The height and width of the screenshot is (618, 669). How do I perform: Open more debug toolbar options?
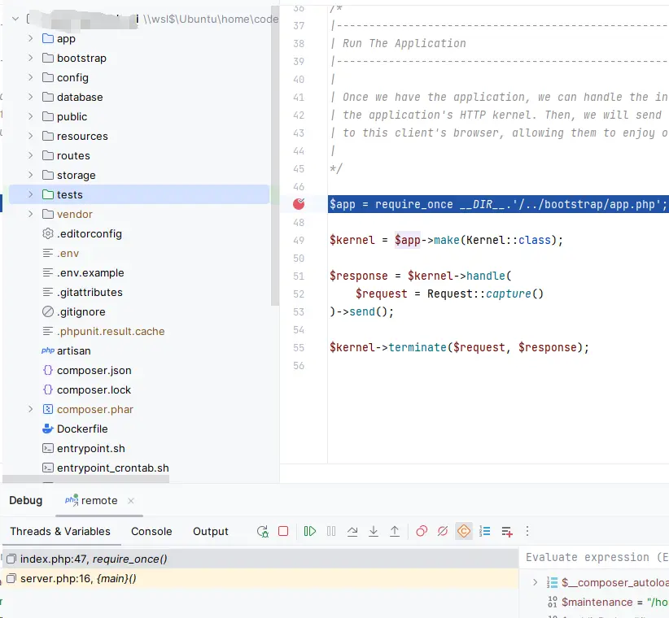click(x=527, y=532)
